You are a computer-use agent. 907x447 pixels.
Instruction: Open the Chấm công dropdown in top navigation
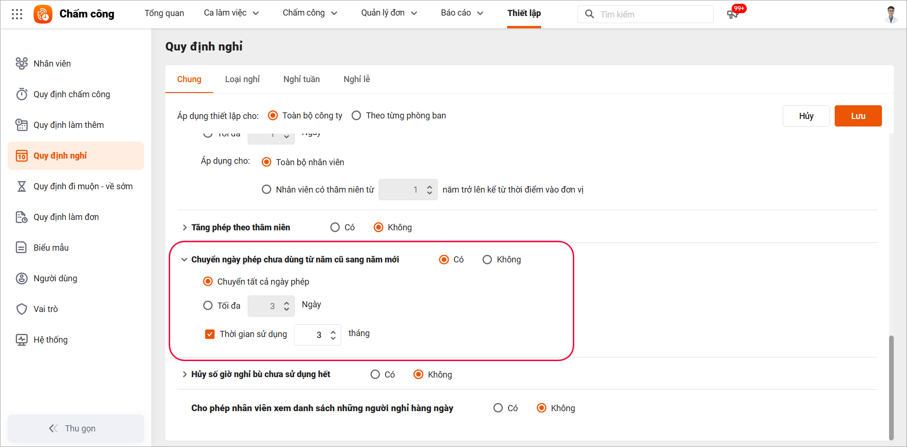(x=310, y=13)
